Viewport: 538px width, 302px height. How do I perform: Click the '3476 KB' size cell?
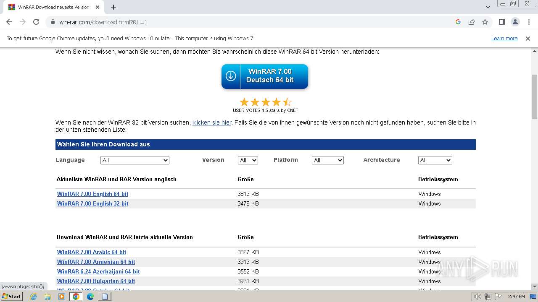click(x=248, y=203)
